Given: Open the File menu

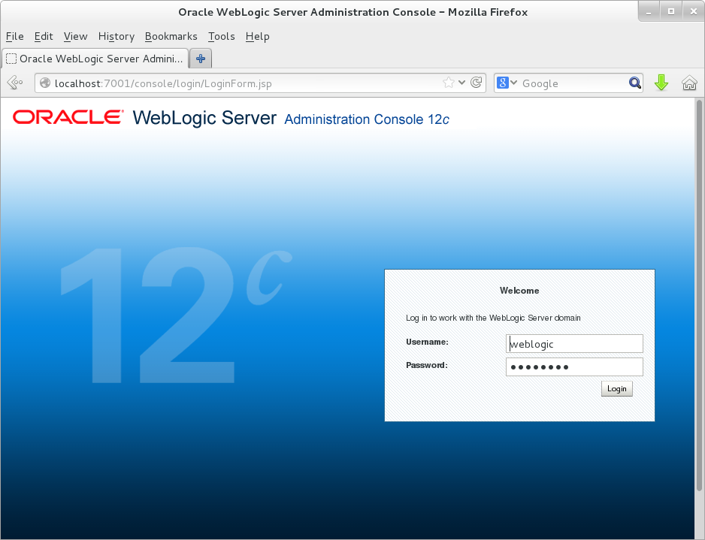Looking at the screenshot, I should [15, 36].
